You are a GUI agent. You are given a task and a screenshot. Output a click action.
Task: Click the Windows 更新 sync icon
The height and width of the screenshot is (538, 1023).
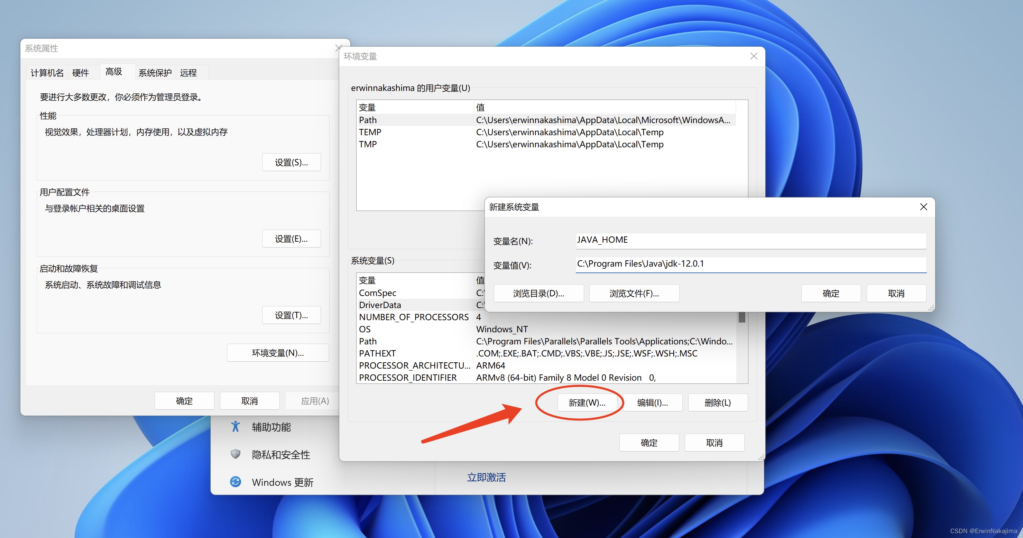click(236, 482)
